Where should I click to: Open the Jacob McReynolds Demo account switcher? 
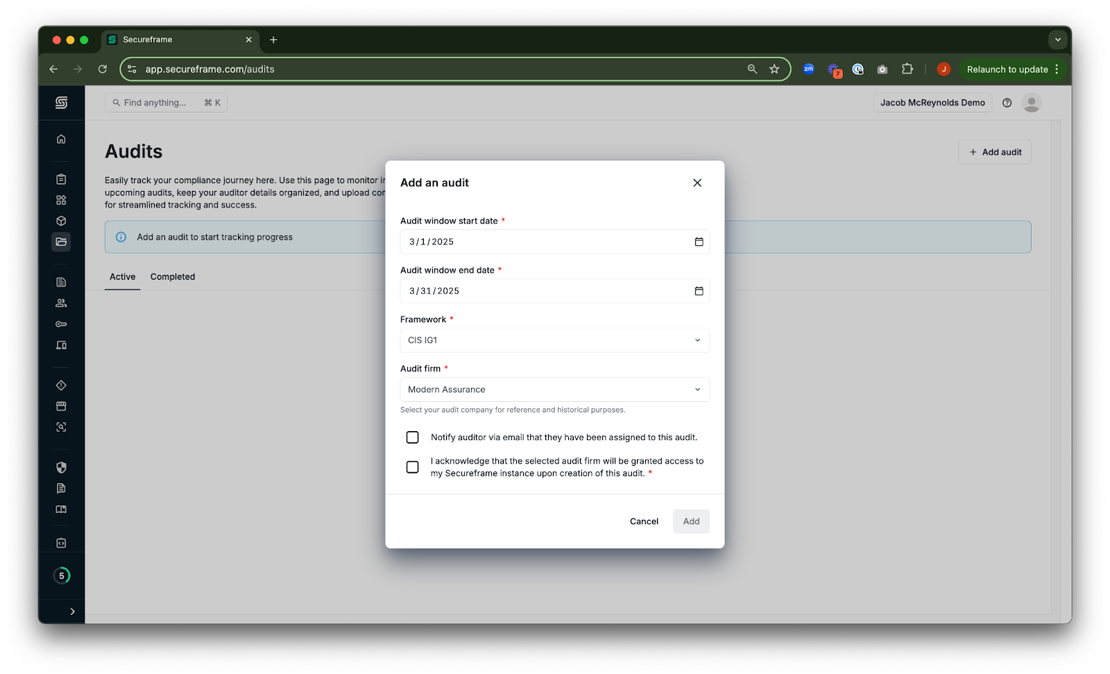pyautogui.click(x=932, y=103)
